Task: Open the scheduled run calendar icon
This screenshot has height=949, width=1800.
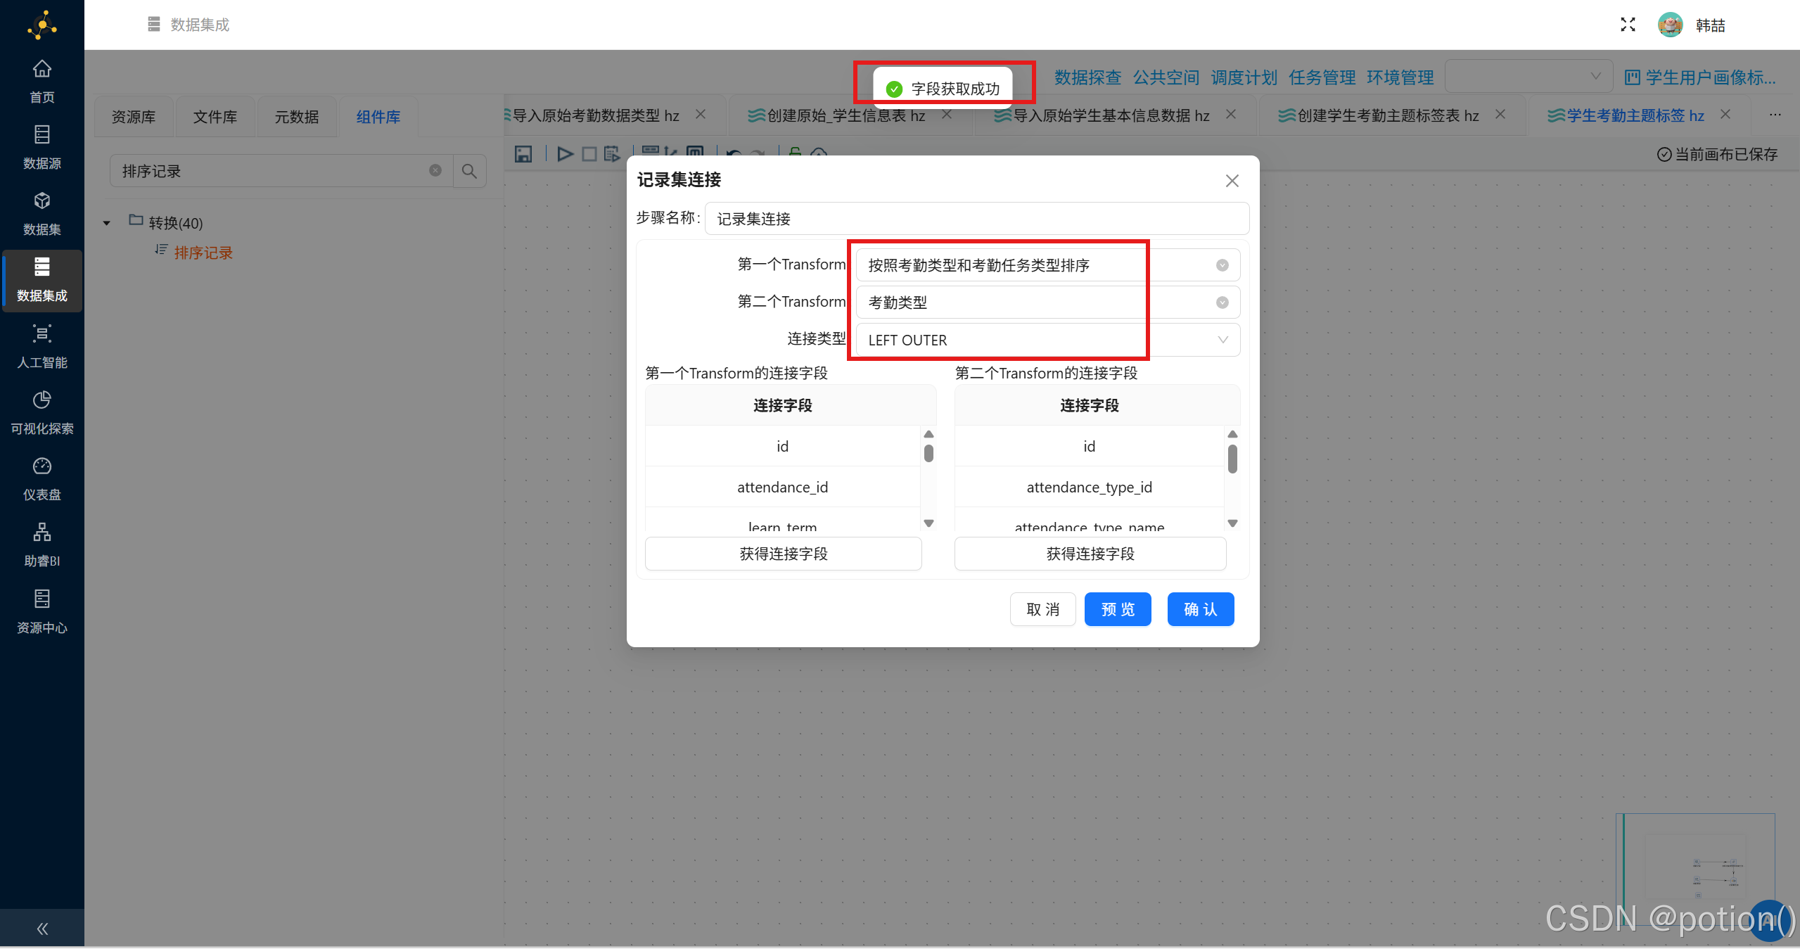Action: pyautogui.click(x=612, y=153)
